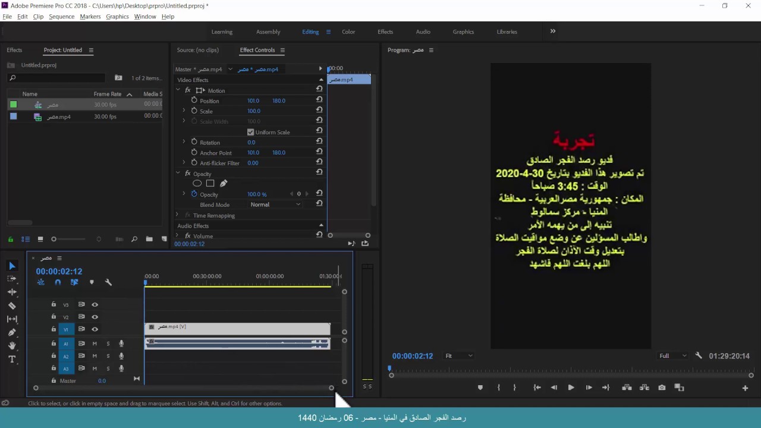Expand Time Remapping effect
The image size is (761, 428).
177,215
